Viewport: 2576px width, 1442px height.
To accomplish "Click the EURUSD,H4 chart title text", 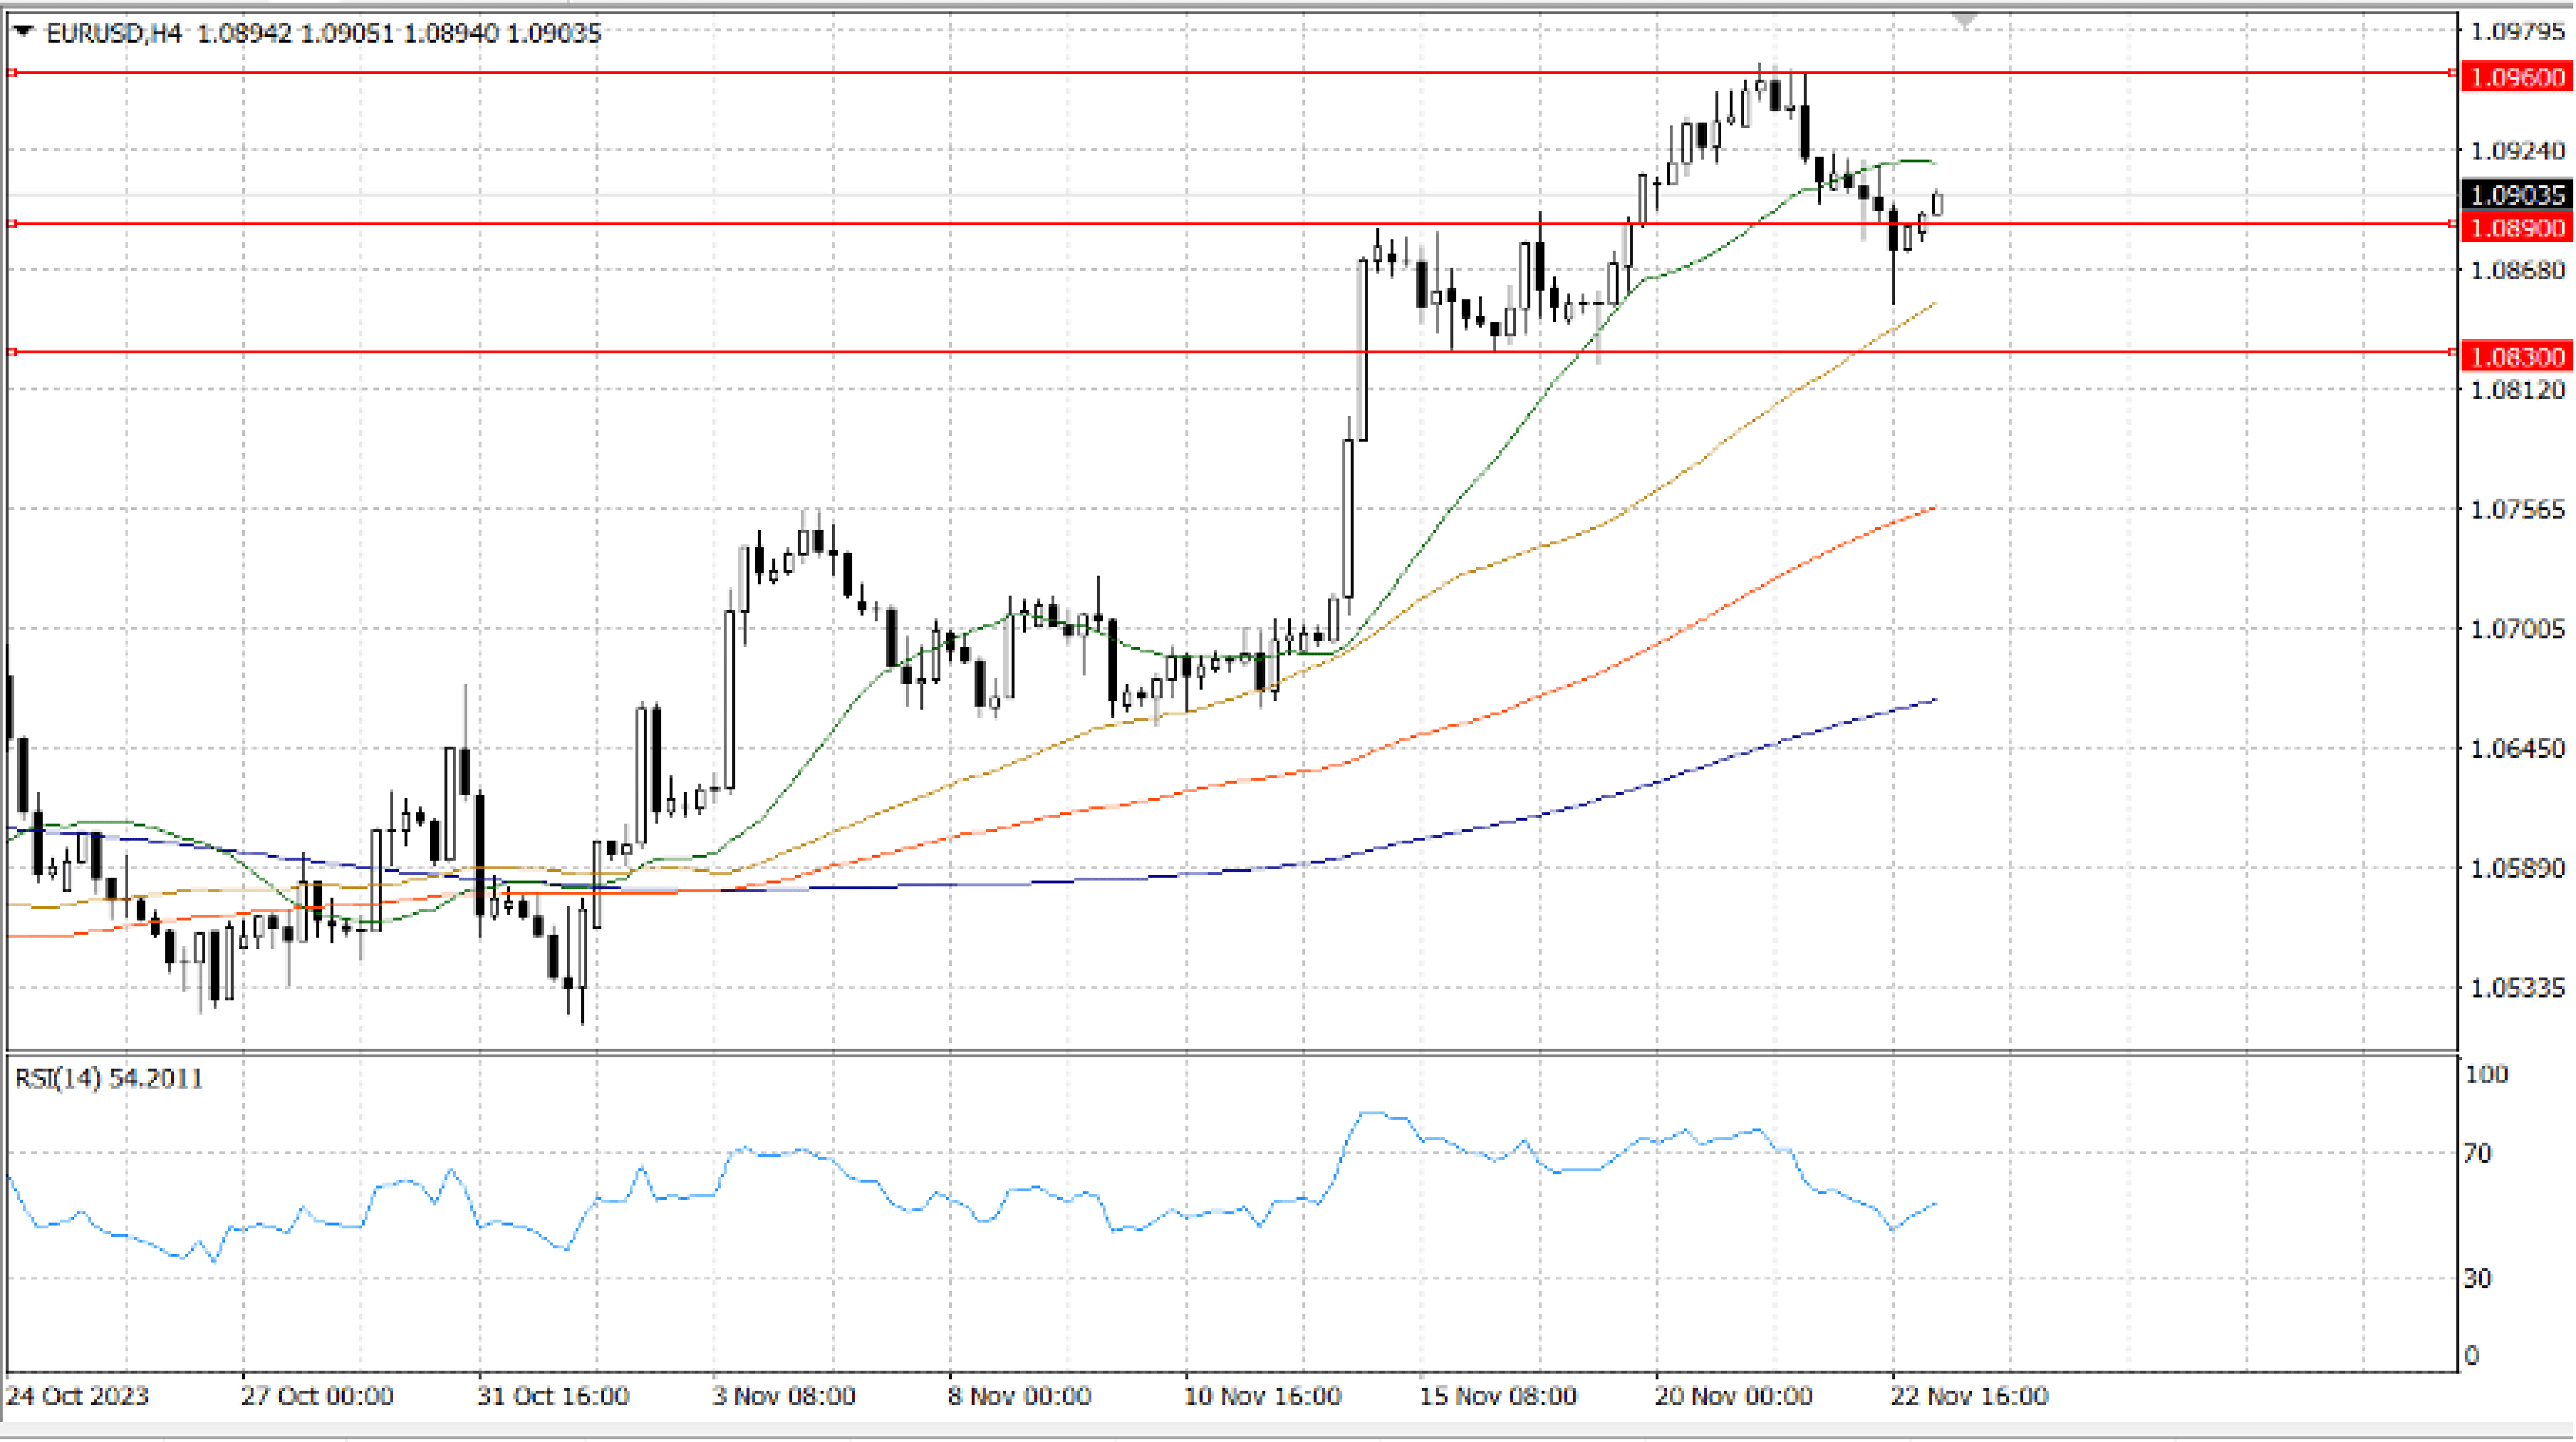I will [114, 33].
